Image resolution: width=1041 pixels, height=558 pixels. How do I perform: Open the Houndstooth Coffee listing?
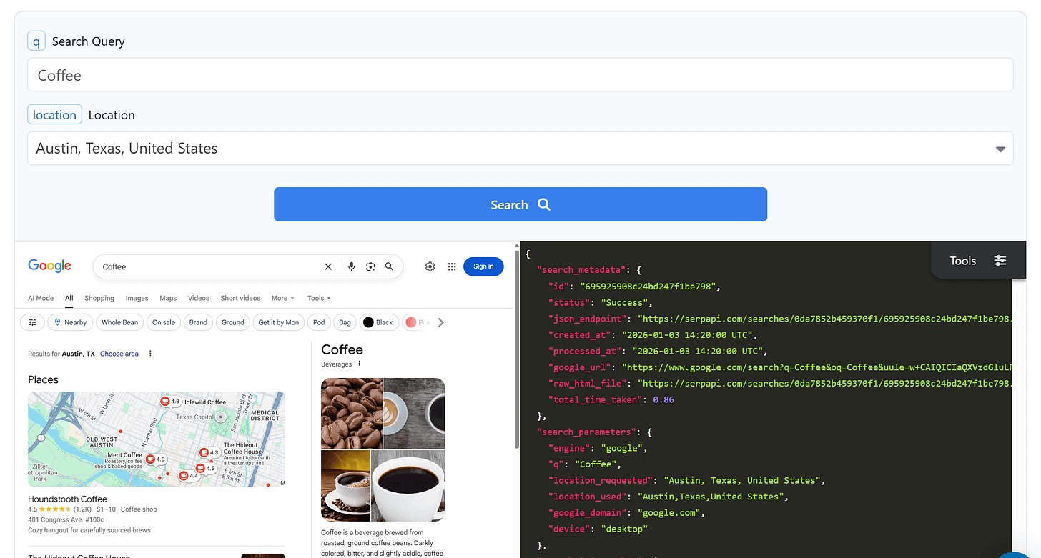click(x=68, y=499)
